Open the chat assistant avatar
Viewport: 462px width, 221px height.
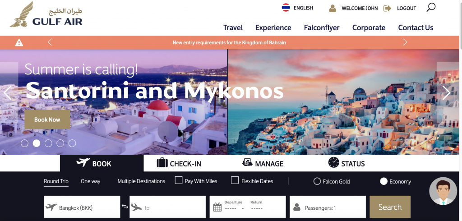pos(443,191)
